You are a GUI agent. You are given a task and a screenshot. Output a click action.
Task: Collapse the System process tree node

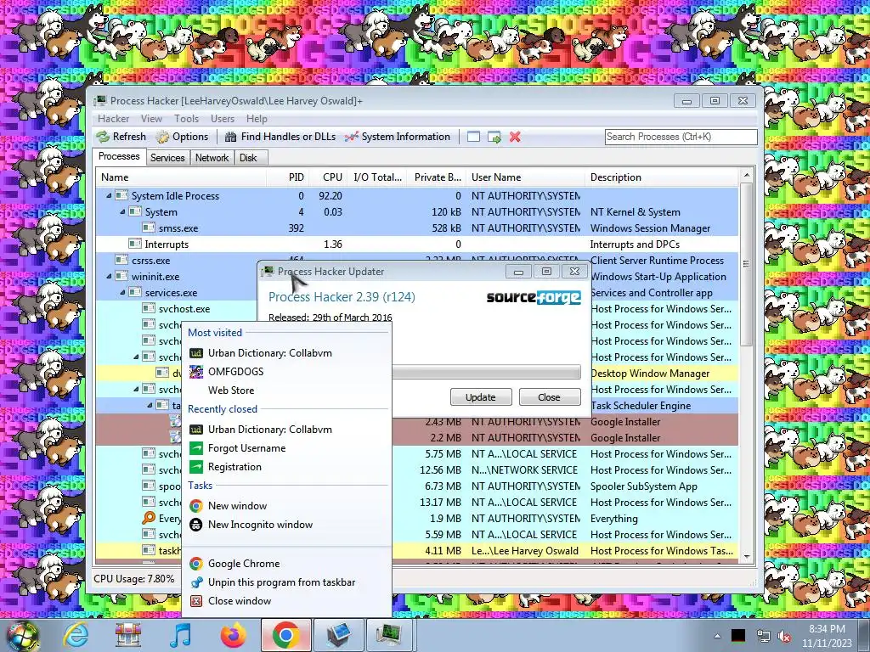(x=122, y=211)
